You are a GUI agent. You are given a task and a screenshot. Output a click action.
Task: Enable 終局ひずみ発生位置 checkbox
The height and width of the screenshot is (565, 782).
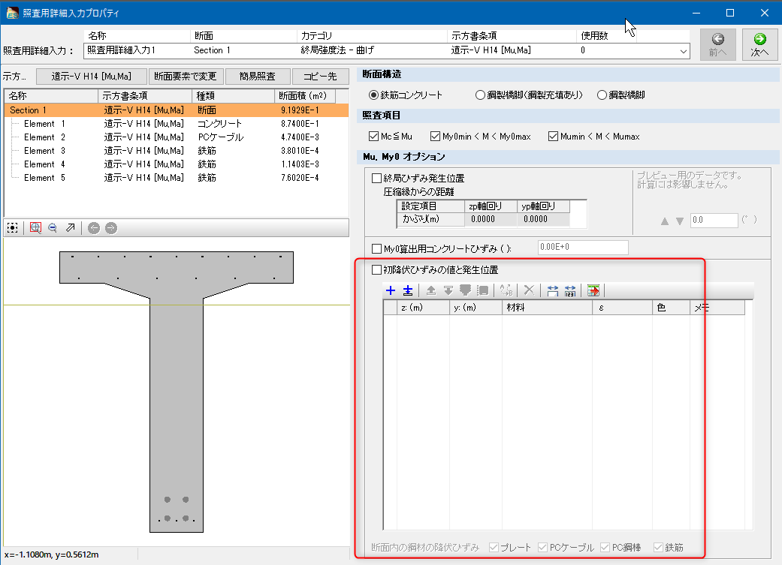pyautogui.click(x=377, y=179)
